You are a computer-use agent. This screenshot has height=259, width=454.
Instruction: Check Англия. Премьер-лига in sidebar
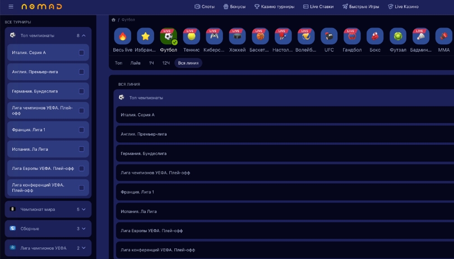click(x=81, y=72)
